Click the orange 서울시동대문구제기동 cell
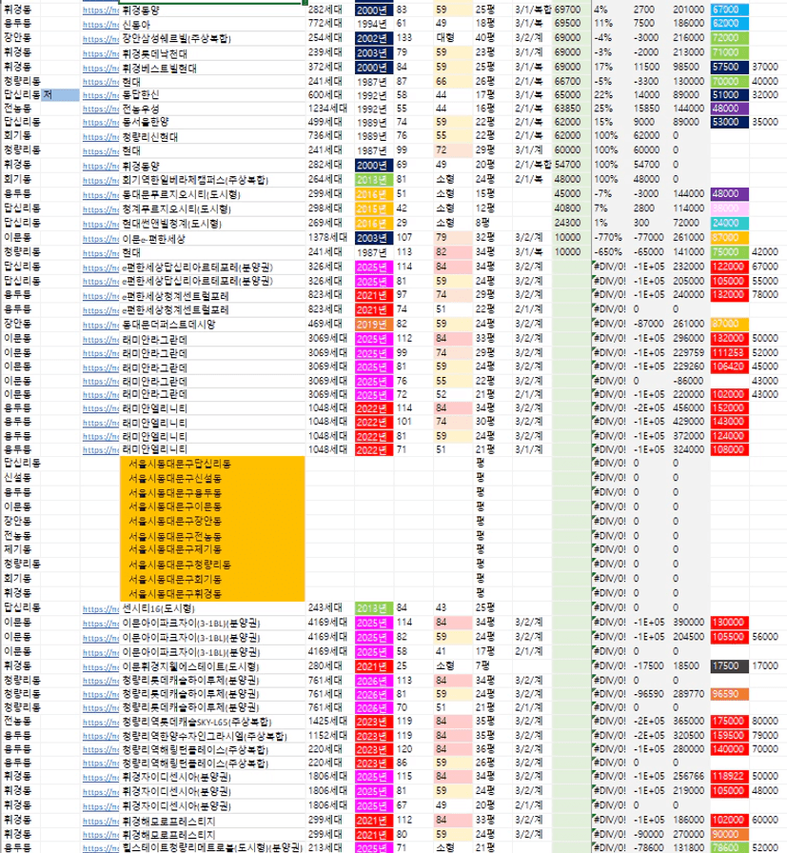 (x=212, y=550)
